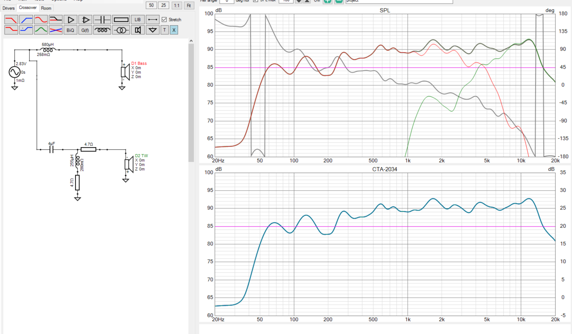Open the BiQ biquad block
The height and width of the screenshot is (334, 572).
(x=70, y=30)
